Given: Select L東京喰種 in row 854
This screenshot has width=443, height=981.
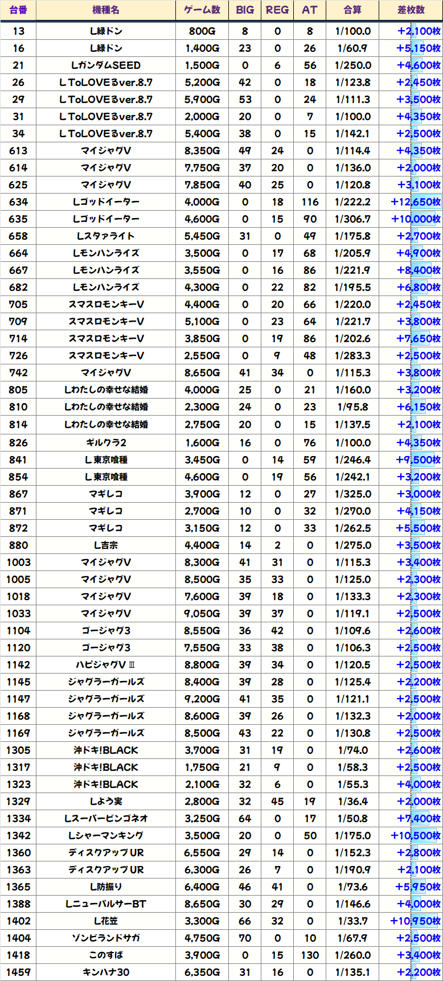Looking at the screenshot, I should coord(106,477).
